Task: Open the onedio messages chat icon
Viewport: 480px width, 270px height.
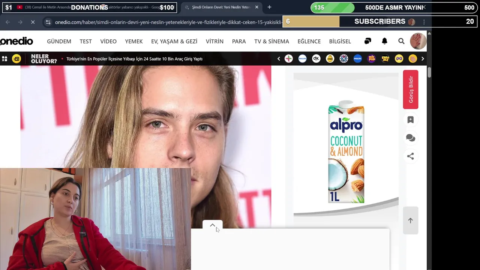Action: click(367, 41)
